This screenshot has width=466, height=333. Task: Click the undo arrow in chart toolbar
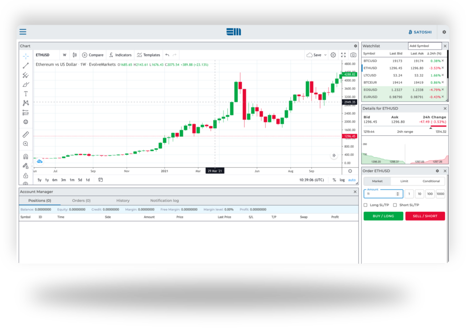167,55
